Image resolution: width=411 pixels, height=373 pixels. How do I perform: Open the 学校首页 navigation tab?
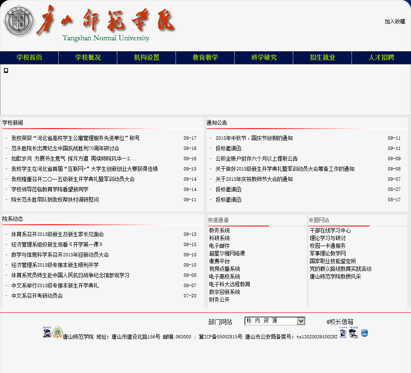pyautogui.click(x=30, y=58)
